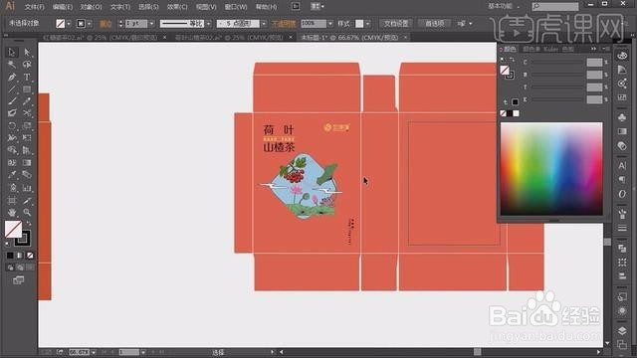Select the Shape Builder tool
This screenshot has height=358, width=637.
coord(12,150)
